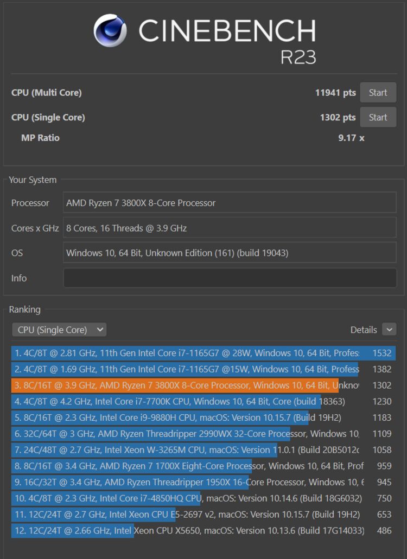The image size is (407, 559).
Task: Click the score 1109 in ranking list
Action: point(382,434)
